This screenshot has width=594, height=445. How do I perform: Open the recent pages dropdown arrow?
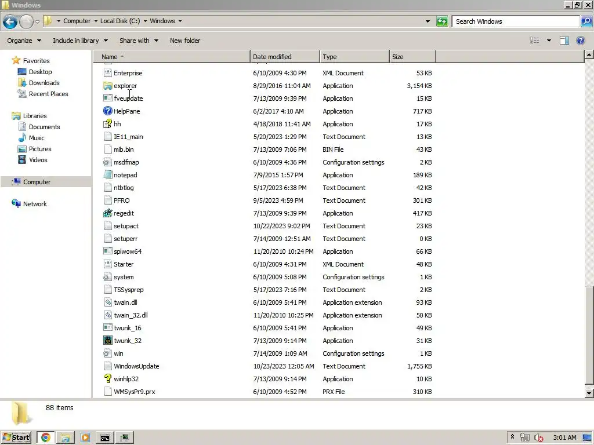[x=38, y=21]
